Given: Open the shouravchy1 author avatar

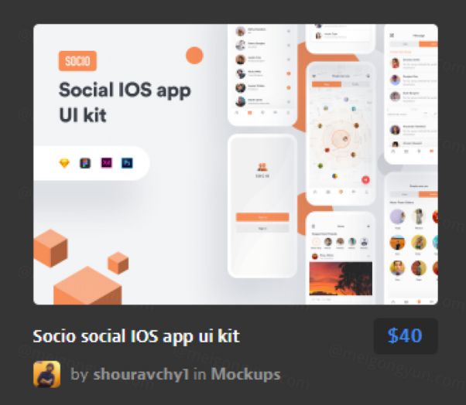Looking at the screenshot, I should pos(46,374).
